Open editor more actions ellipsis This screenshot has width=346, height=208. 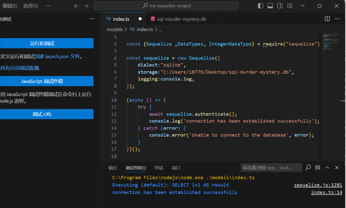[x=337, y=19]
